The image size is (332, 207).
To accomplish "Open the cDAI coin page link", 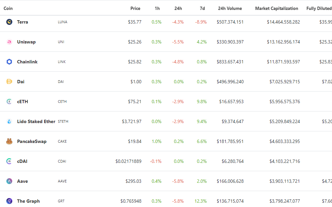I will tap(22, 161).
